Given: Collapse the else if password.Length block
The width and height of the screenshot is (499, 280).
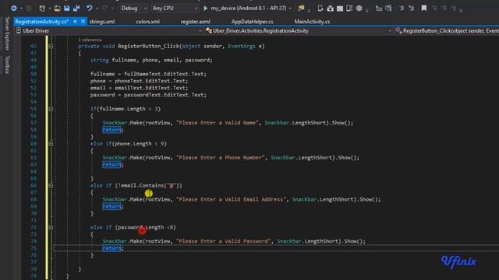Looking at the screenshot, I should (51, 227).
